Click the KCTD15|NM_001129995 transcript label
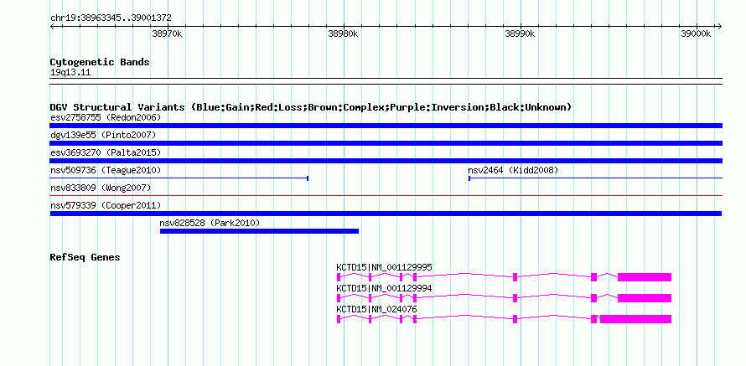Image resolution: width=746 pixels, height=366 pixels. 384,268
